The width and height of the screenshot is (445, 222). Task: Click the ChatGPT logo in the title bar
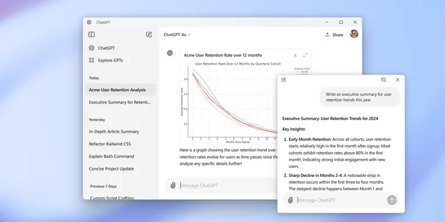(x=89, y=22)
